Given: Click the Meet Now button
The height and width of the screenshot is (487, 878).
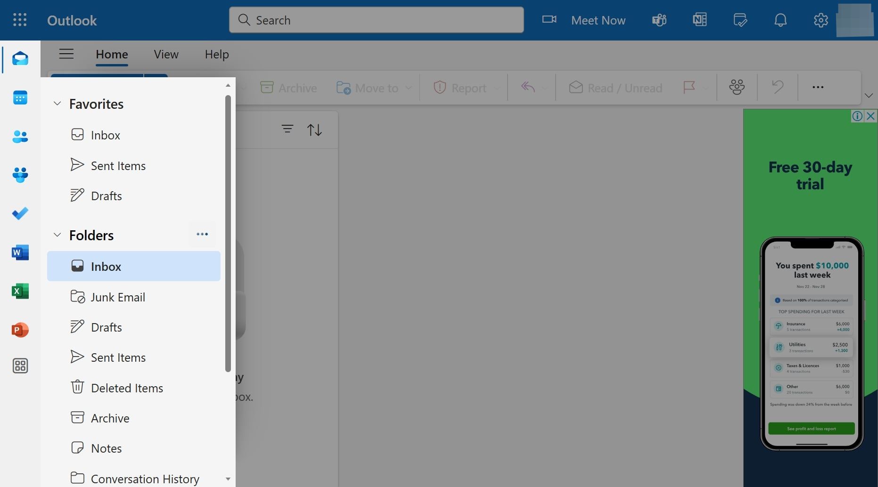Looking at the screenshot, I should tap(584, 20).
